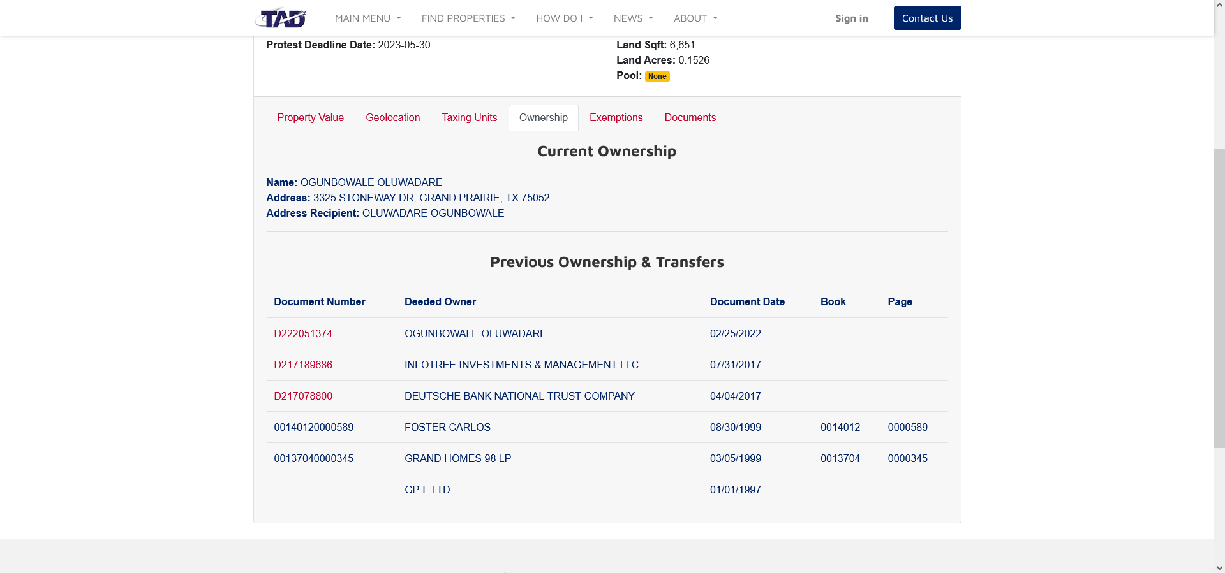Expand the FIND PROPERTIES menu
Viewport: 1225px width, 573px height.
(x=468, y=18)
